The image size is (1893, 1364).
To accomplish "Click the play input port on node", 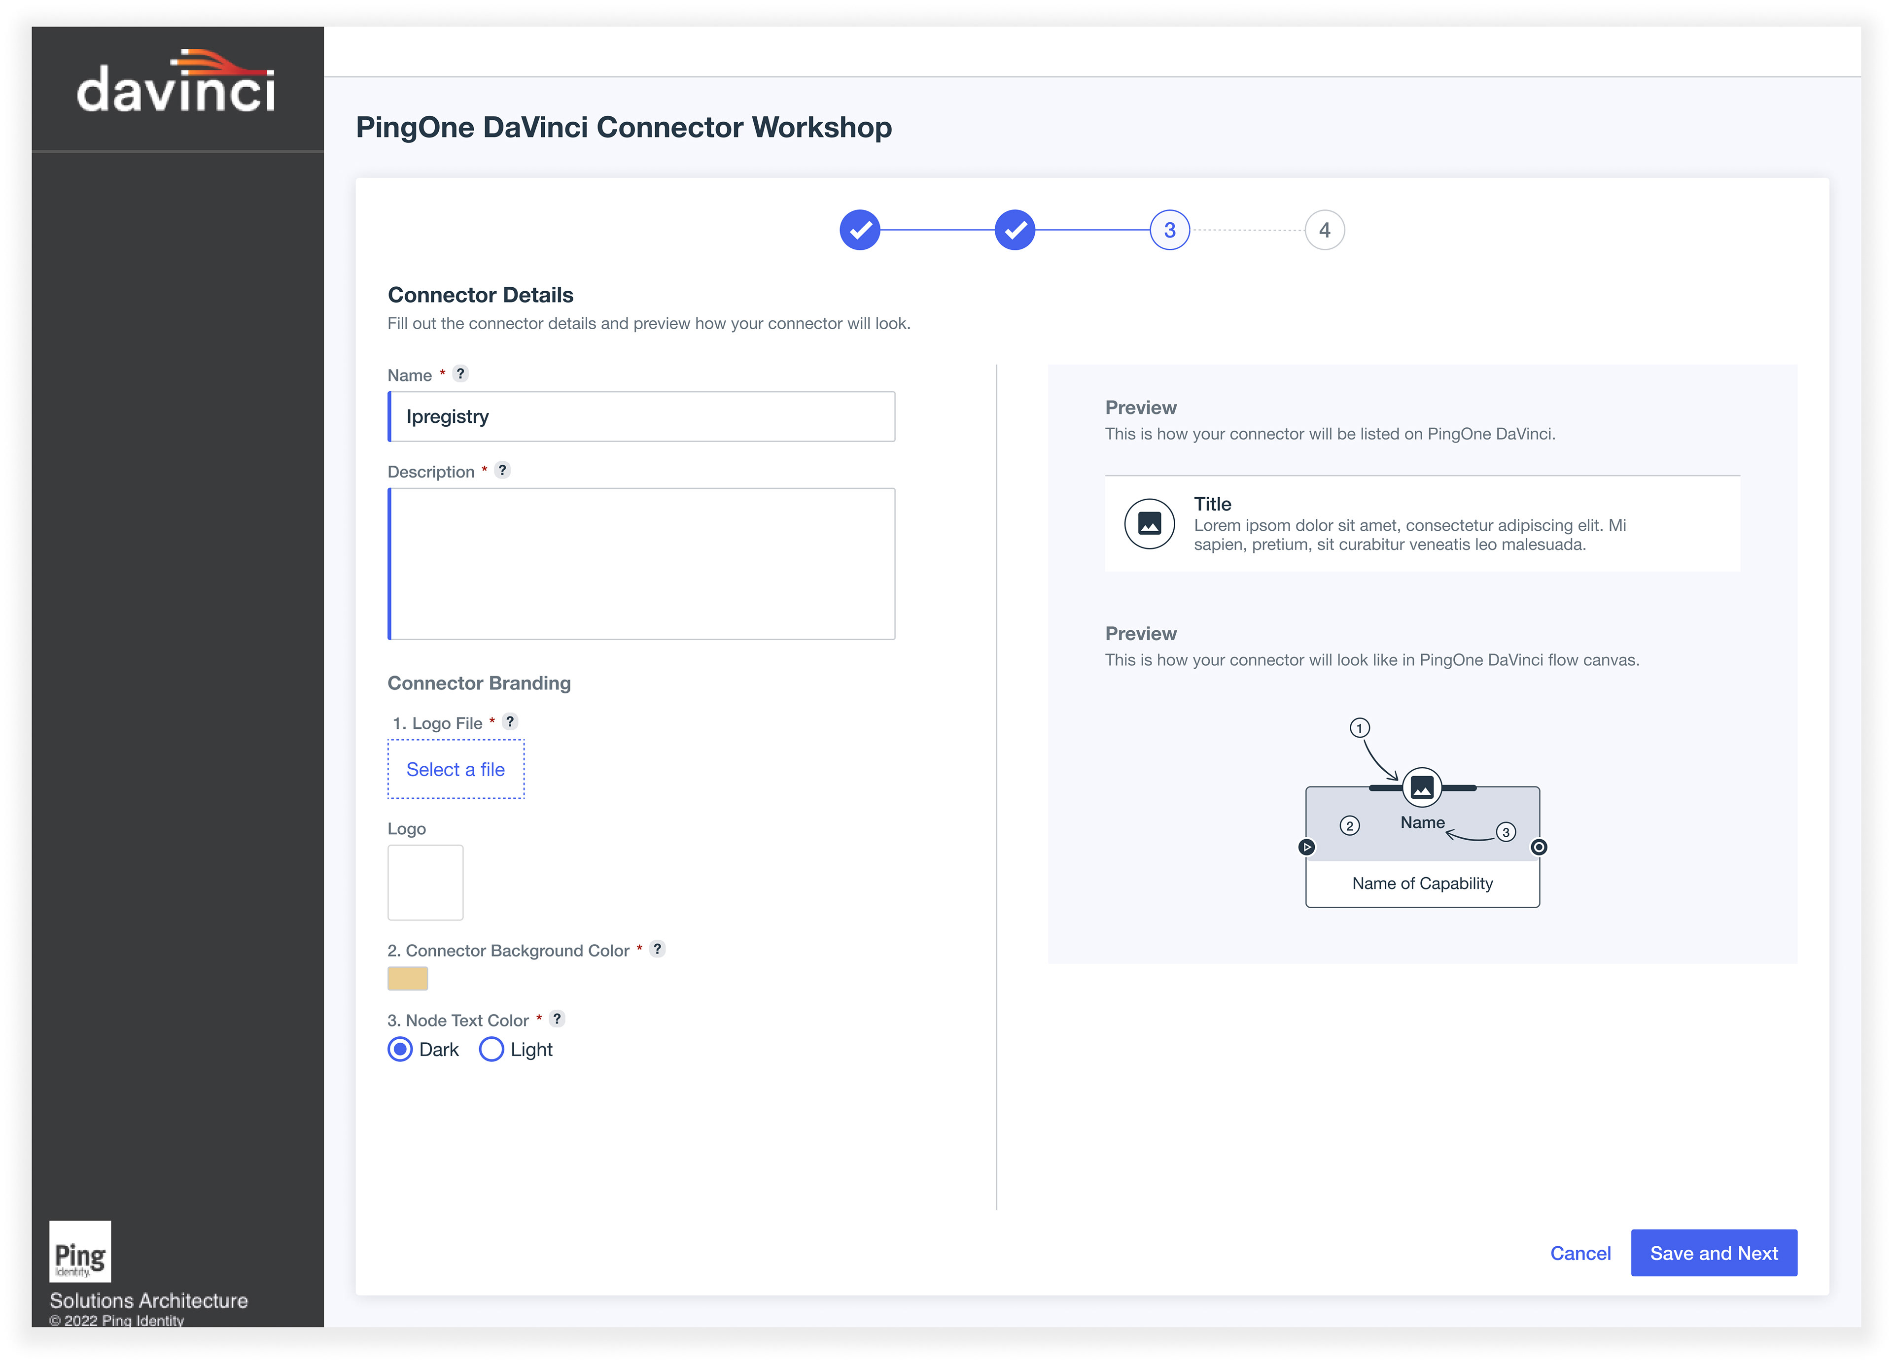I will point(1307,847).
